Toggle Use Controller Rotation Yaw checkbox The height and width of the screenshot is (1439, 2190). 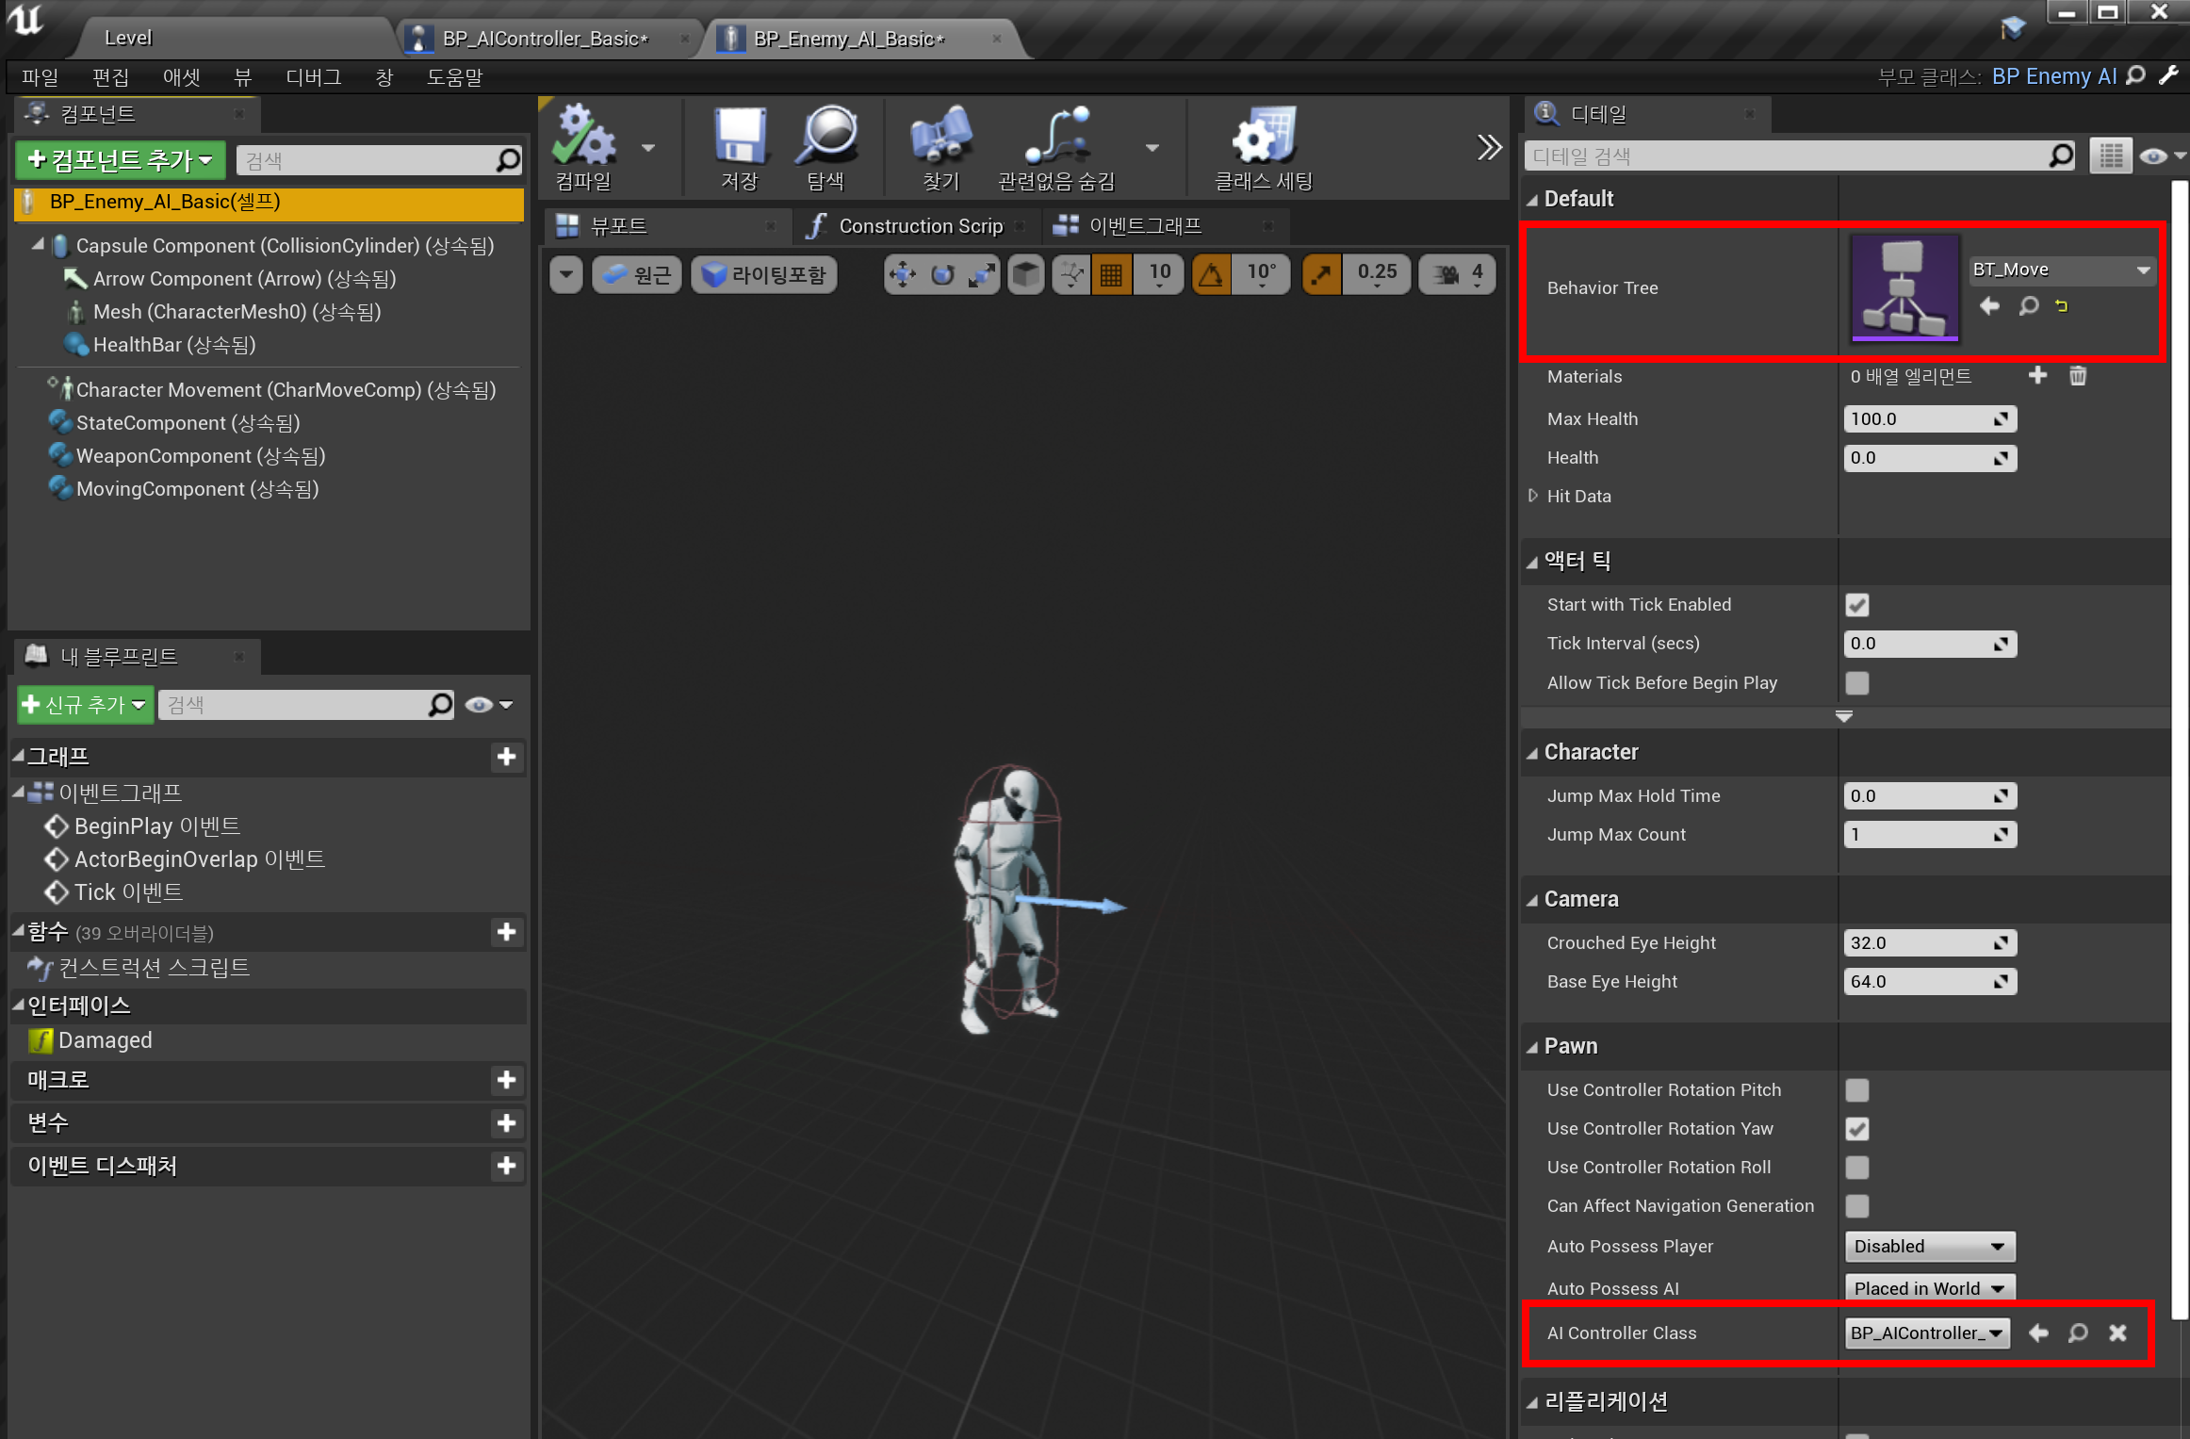[x=1856, y=1129]
